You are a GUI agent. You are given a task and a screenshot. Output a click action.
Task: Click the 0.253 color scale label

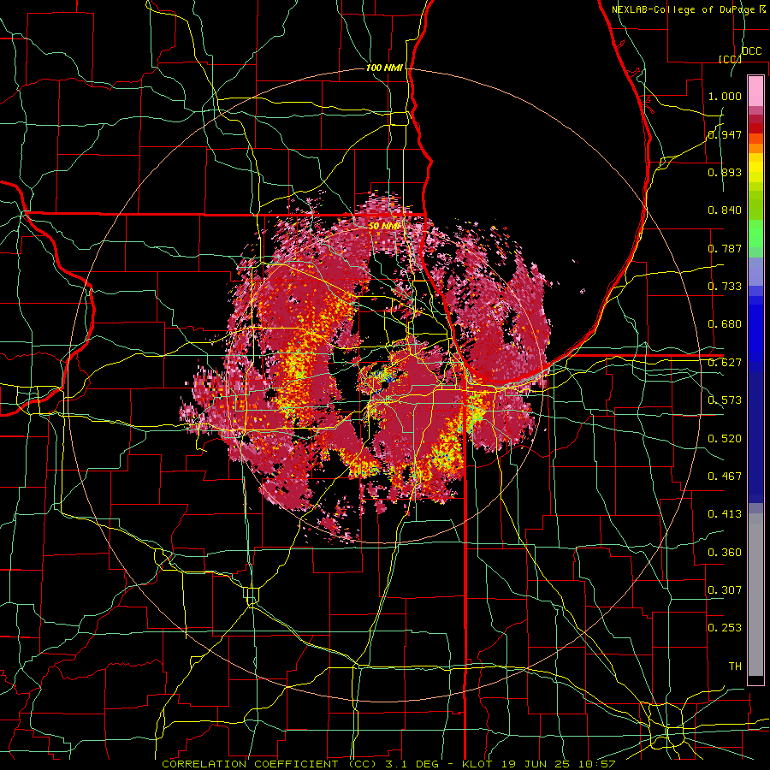(x=725, y=628)
